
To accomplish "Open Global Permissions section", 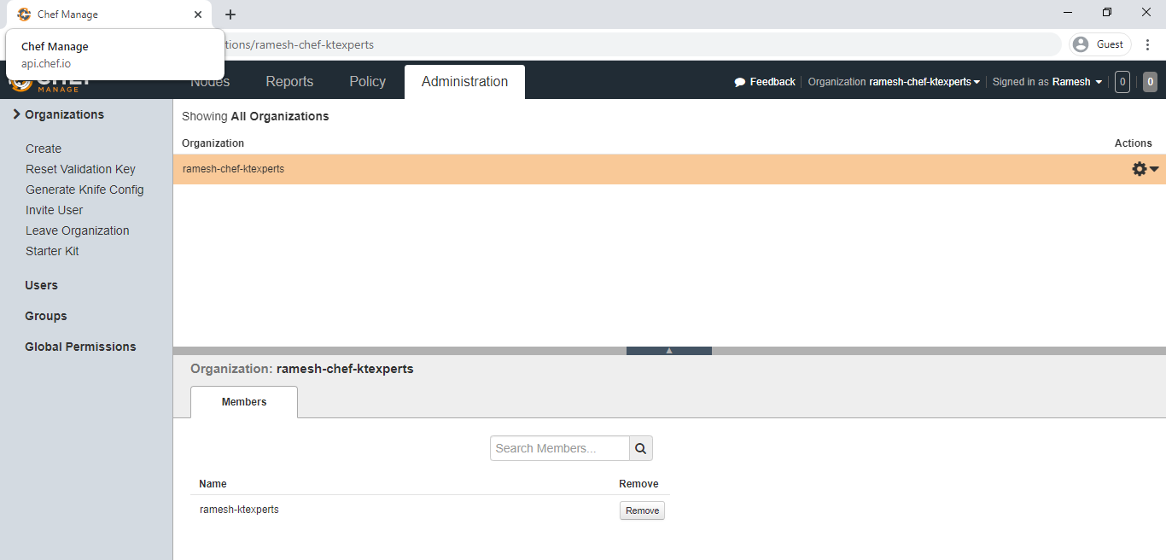I will 80,347.
